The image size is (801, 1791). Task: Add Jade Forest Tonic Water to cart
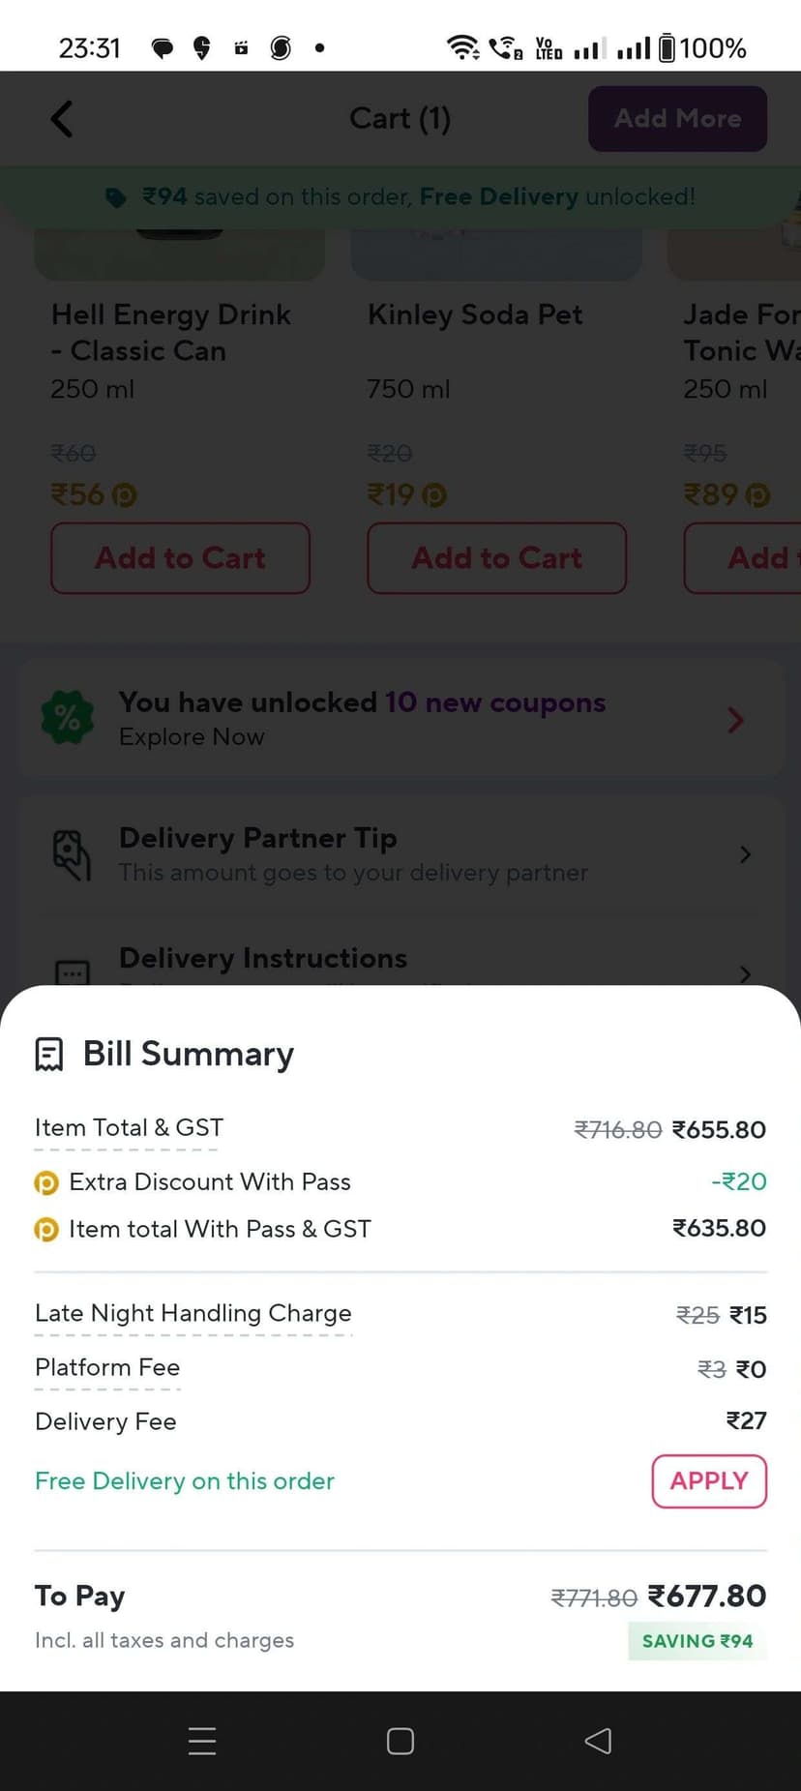coord(742,558)
